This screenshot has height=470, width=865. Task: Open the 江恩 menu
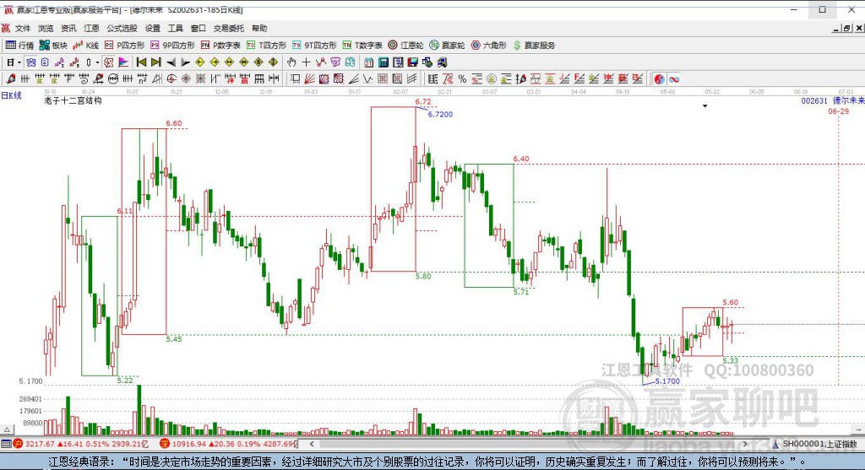point(91,28)
